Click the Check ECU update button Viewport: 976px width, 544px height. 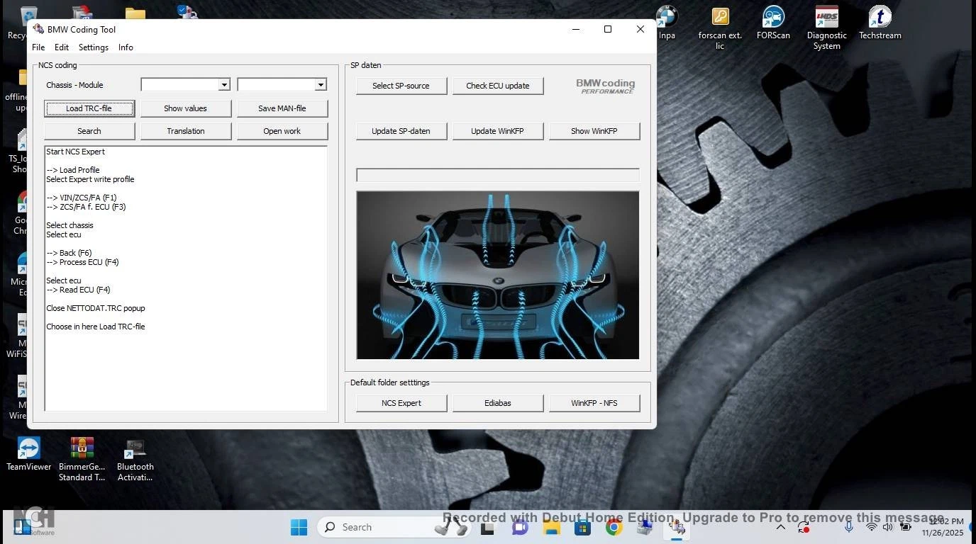coord(498,86)
